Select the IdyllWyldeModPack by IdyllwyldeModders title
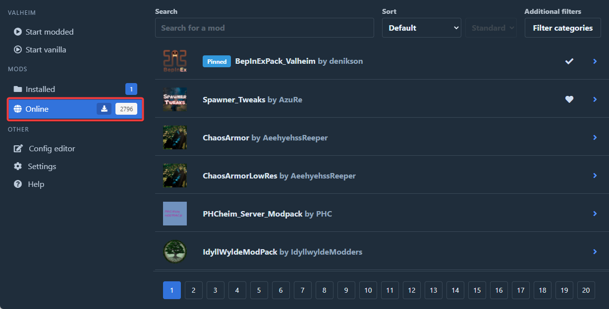 tap(282, 252)
